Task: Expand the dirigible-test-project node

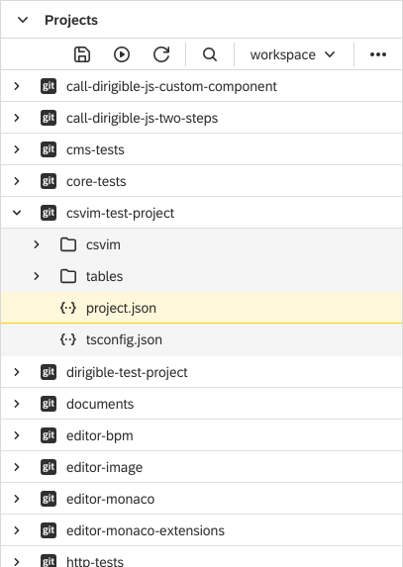Action: 17,372
